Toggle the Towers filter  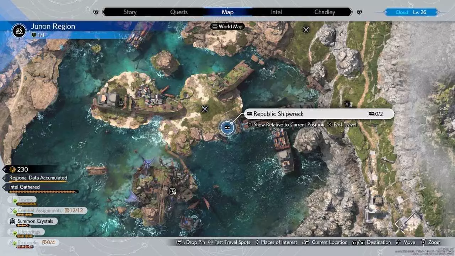25,200
